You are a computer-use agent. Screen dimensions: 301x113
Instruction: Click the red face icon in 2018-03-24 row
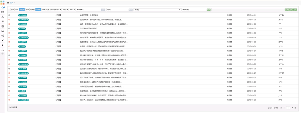(9, 91)
